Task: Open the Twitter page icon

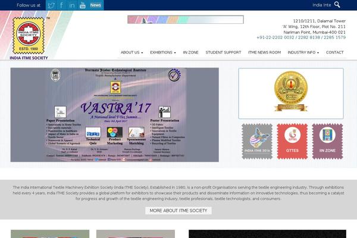Action: (x=51, y=5)
